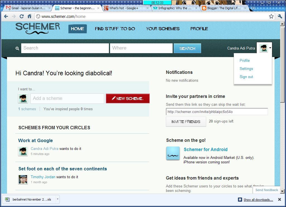Click the INVITE FRIENDS button
This screenshot has height=207, width=286.
coord(186,122)
